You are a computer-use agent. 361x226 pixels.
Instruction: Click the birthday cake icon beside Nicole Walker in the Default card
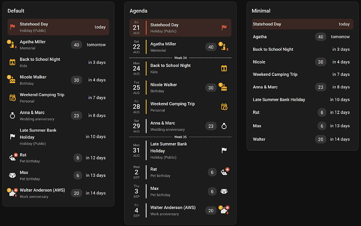[x=13, y=80]
